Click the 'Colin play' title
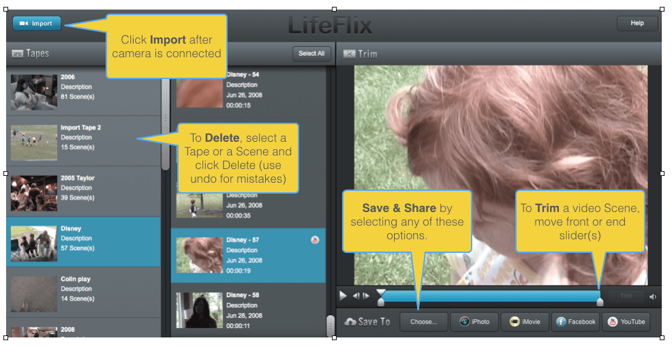 (x=76, y=280)
